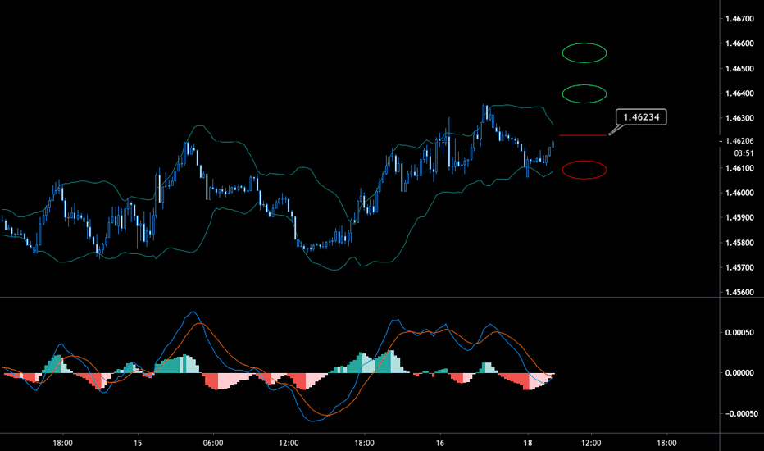
Task: Click MACD axis label 0.00000
Action: coord(739,373)
